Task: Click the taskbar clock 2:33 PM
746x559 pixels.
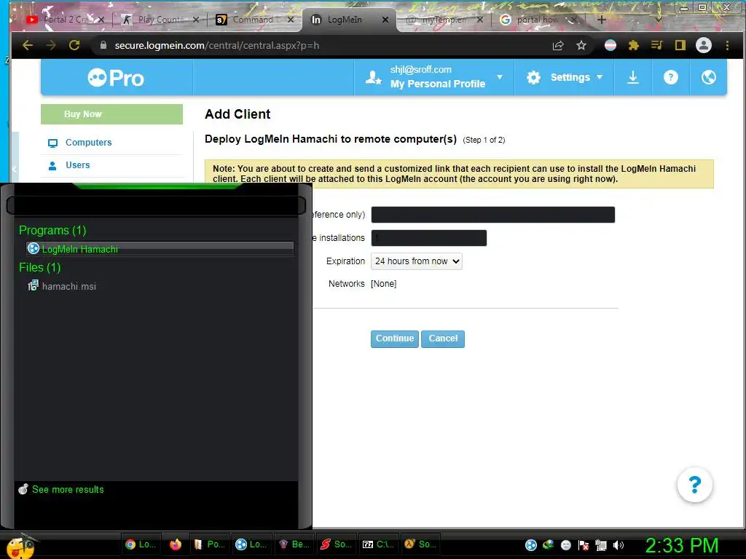Action: pos(682,545)
